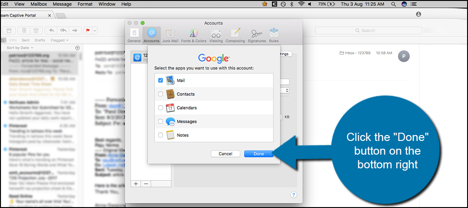This screenshot has width=468, height=208.
Task: Click the Bluetooth icon in menu bar
Action: coord(292,4)
